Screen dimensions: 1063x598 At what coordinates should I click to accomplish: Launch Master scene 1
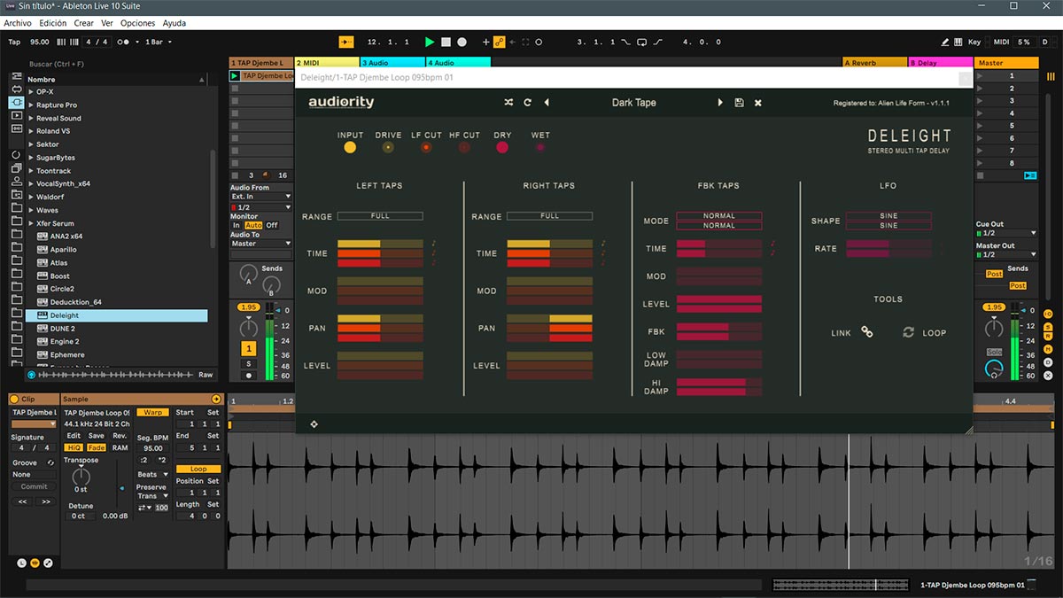tap(982, 76)
